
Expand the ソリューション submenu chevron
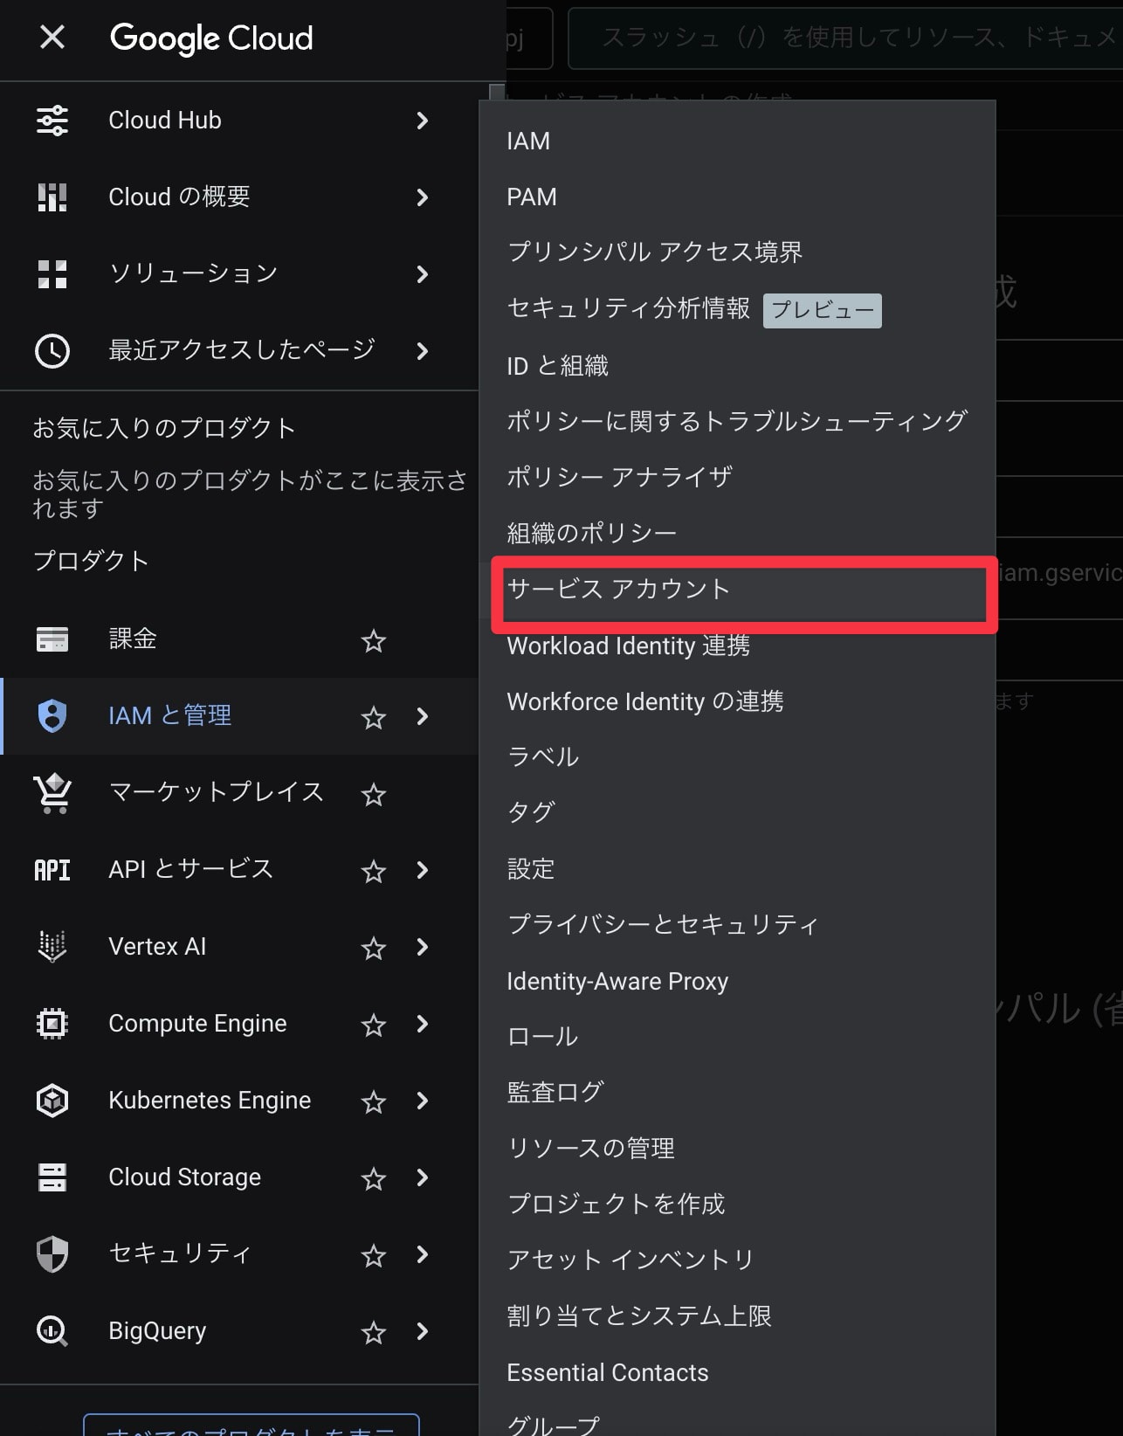[423, 274]
